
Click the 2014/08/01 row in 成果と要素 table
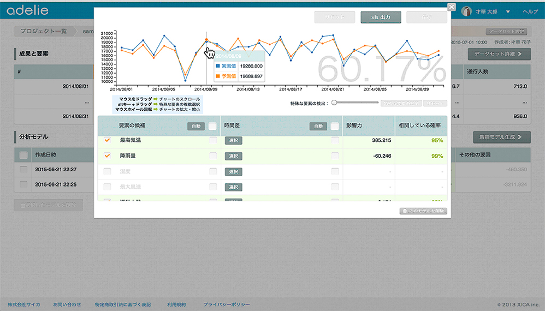54,86
